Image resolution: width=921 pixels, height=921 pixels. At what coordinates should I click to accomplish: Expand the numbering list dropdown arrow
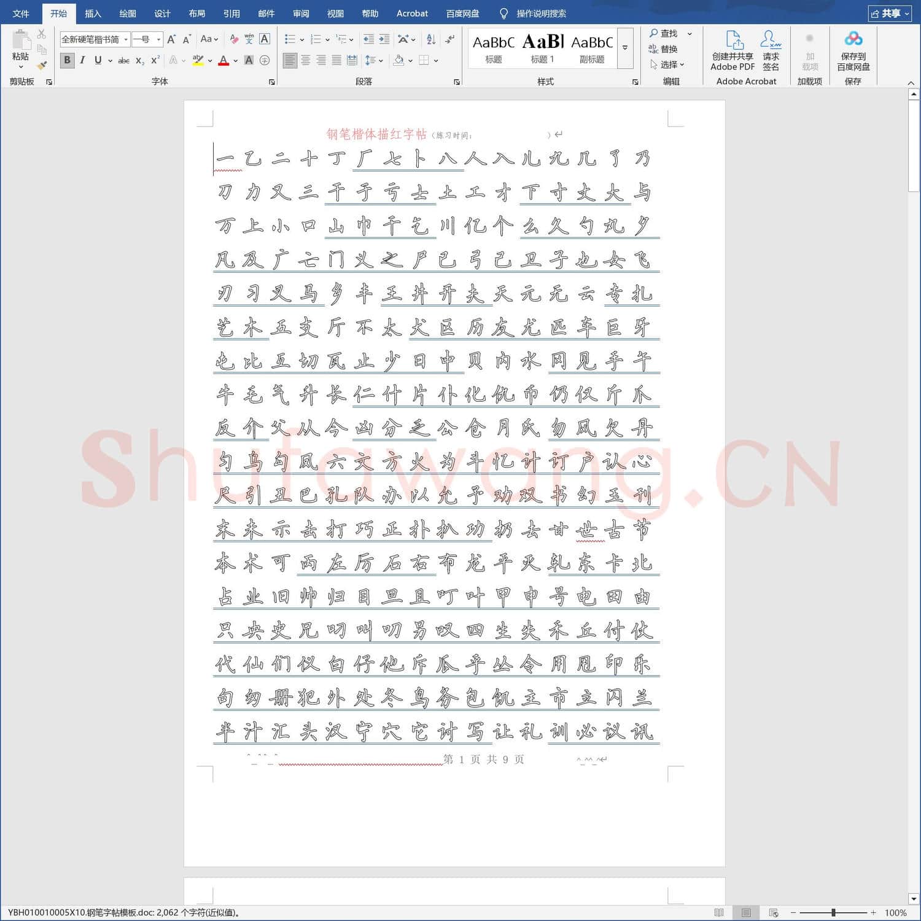pyautogui.click(x=327, y=40)
